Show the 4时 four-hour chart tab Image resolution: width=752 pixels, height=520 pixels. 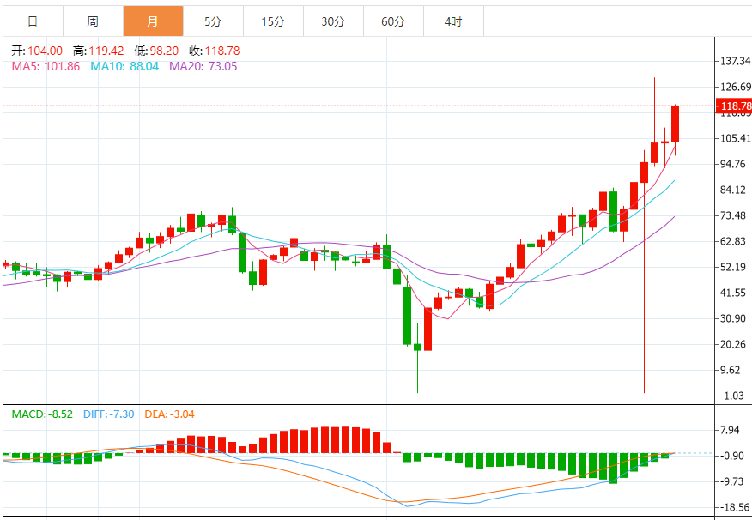[x=453, y=21]
